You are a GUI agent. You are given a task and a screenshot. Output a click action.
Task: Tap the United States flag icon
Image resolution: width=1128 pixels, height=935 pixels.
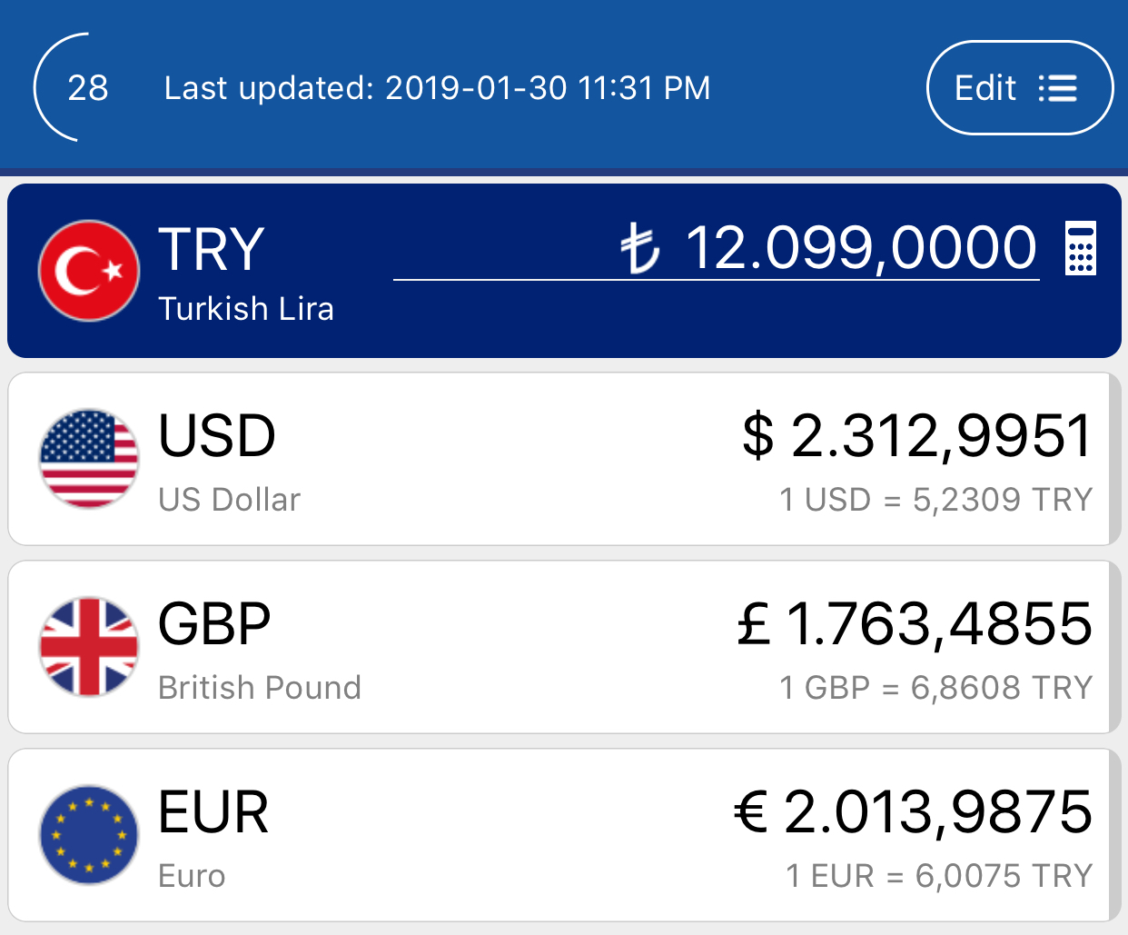point(89,459)
